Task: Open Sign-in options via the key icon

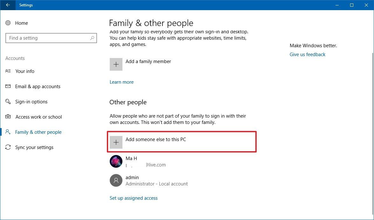Action: tap(8, 101)
